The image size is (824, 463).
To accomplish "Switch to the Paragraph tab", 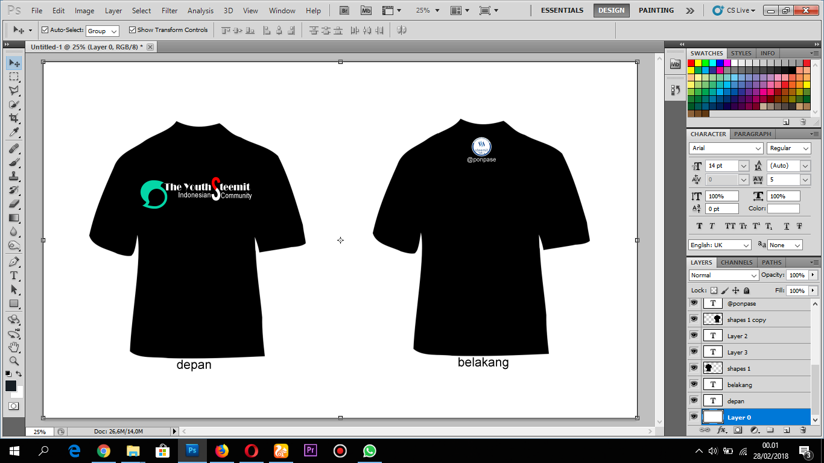I will tap(753, 134).
